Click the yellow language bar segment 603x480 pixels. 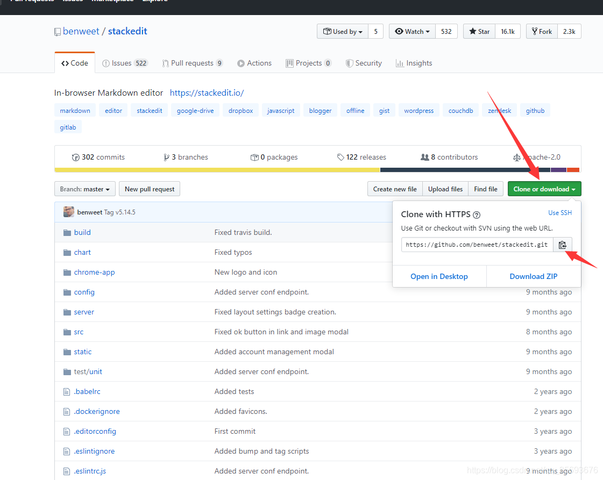coord(217,170)
